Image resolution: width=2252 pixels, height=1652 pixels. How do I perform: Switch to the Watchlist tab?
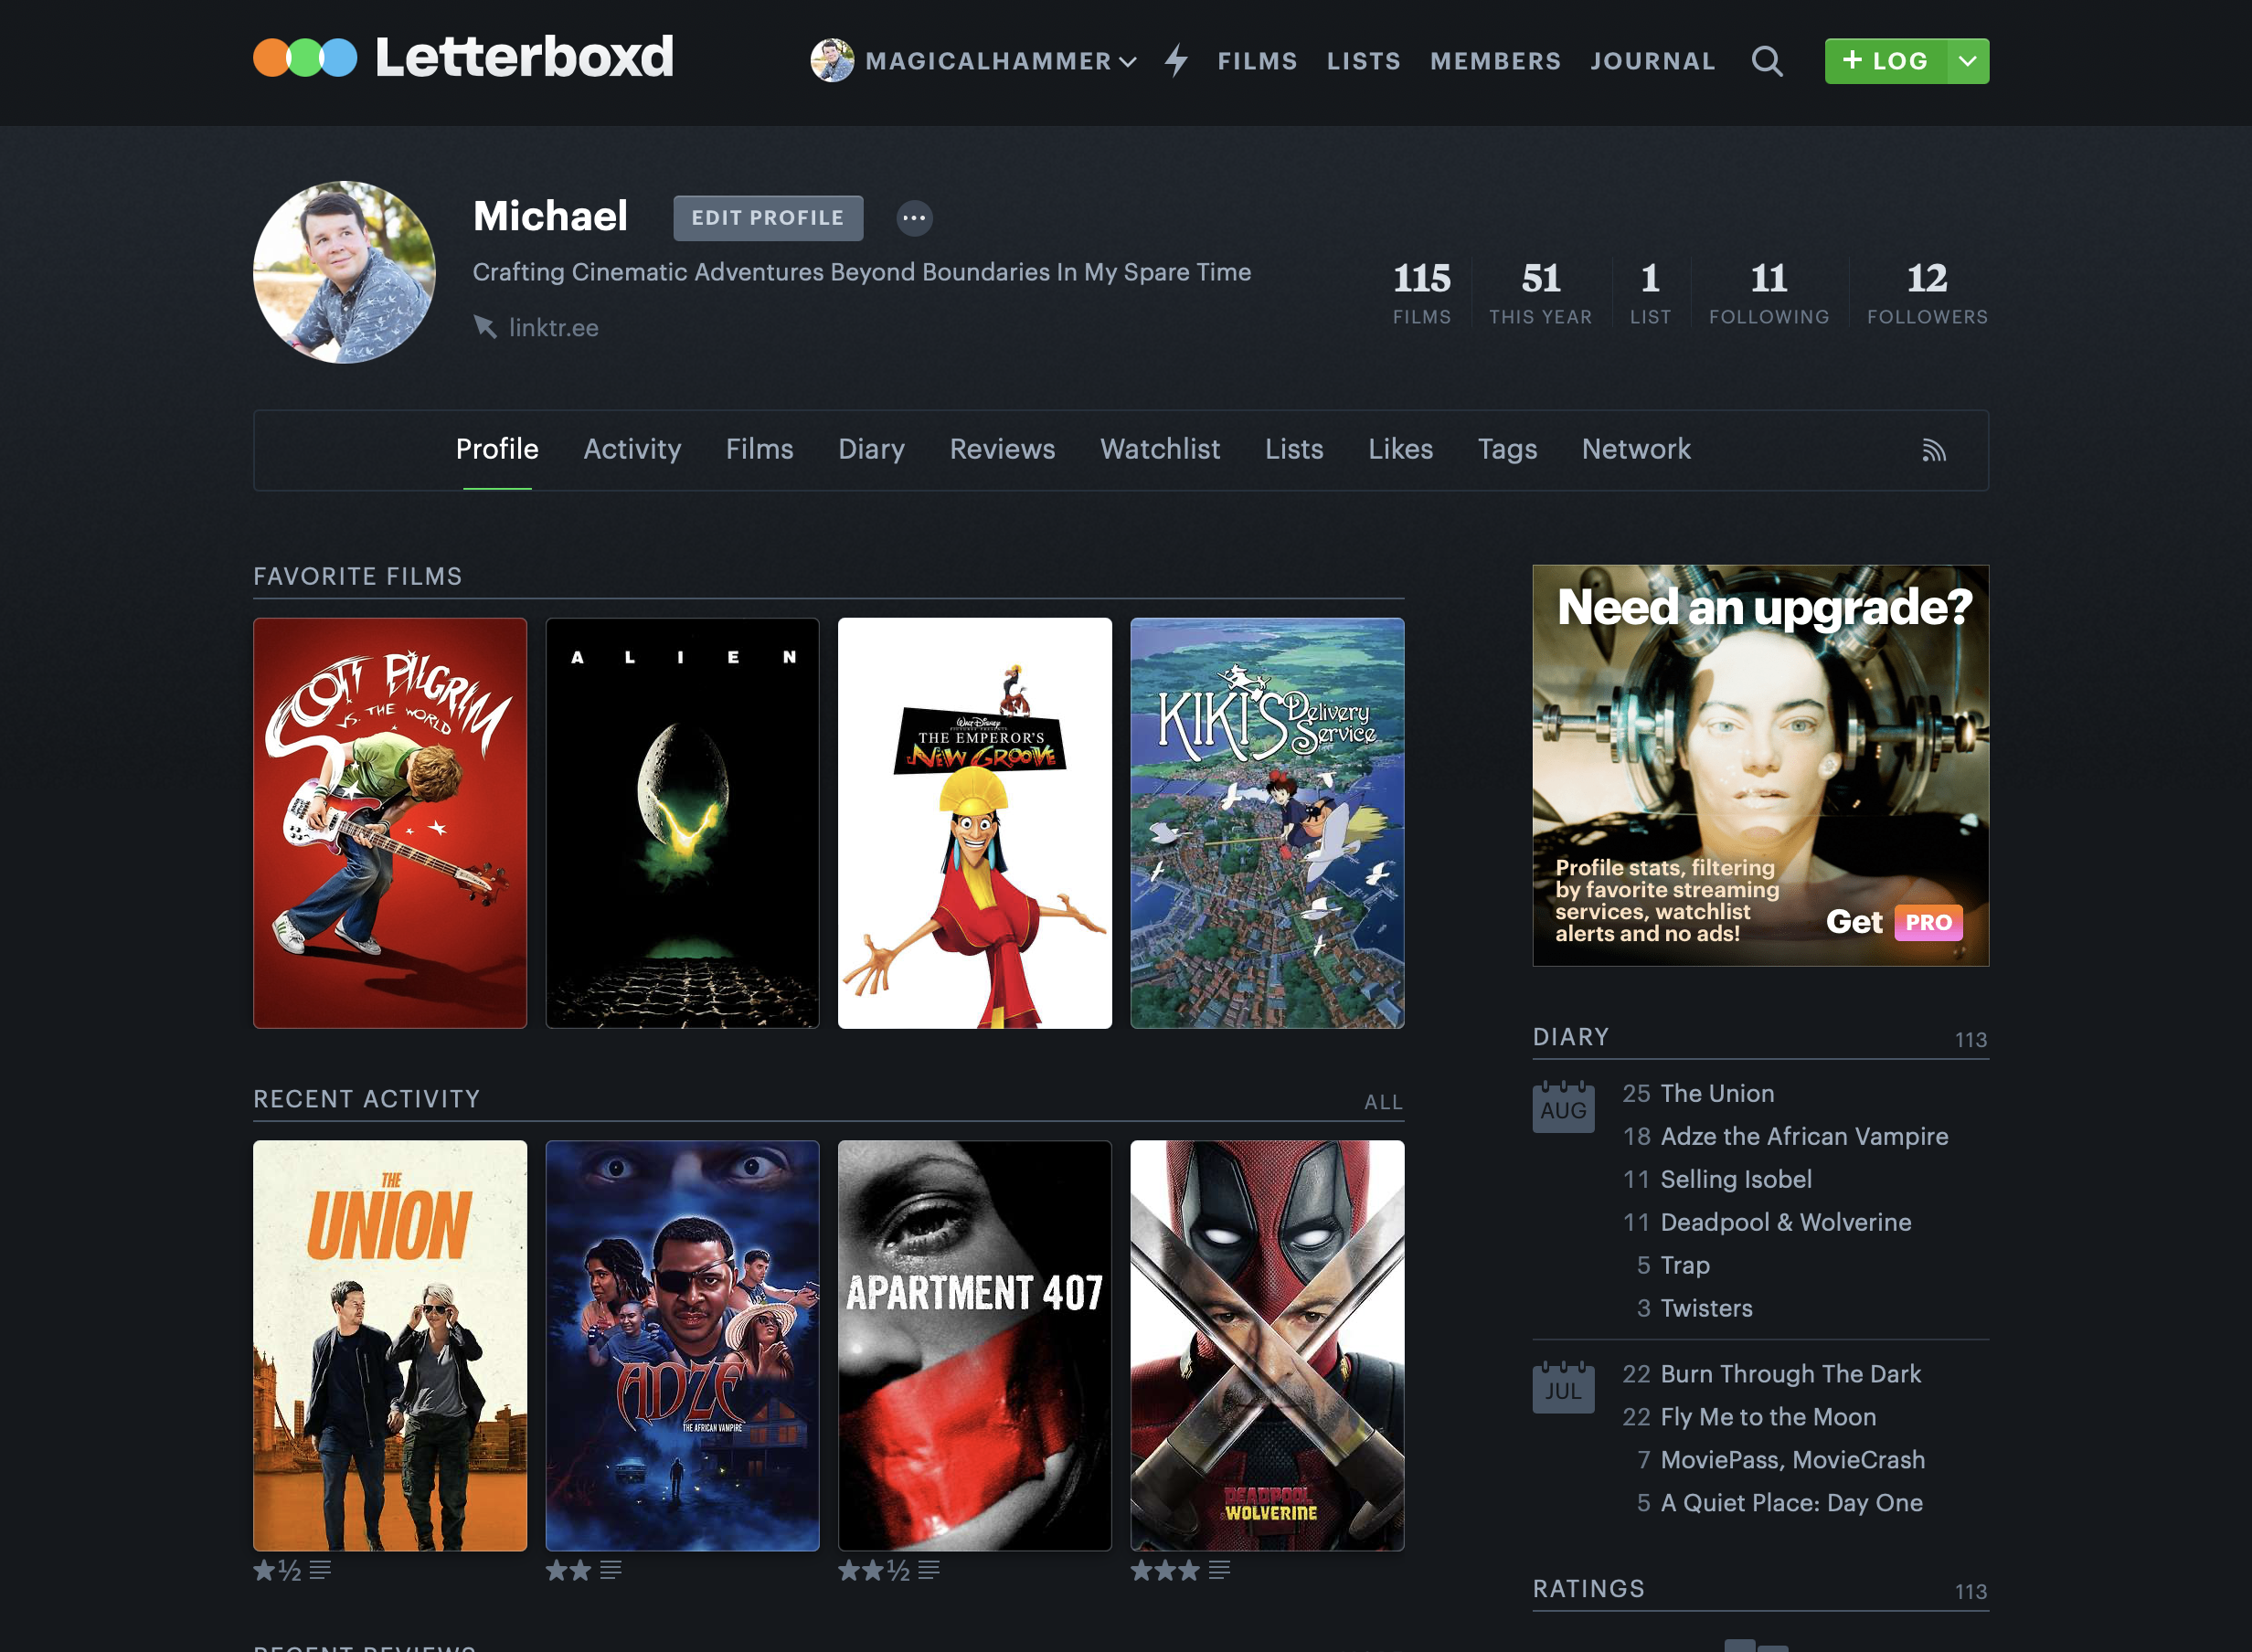click(x=1159, y=449)
